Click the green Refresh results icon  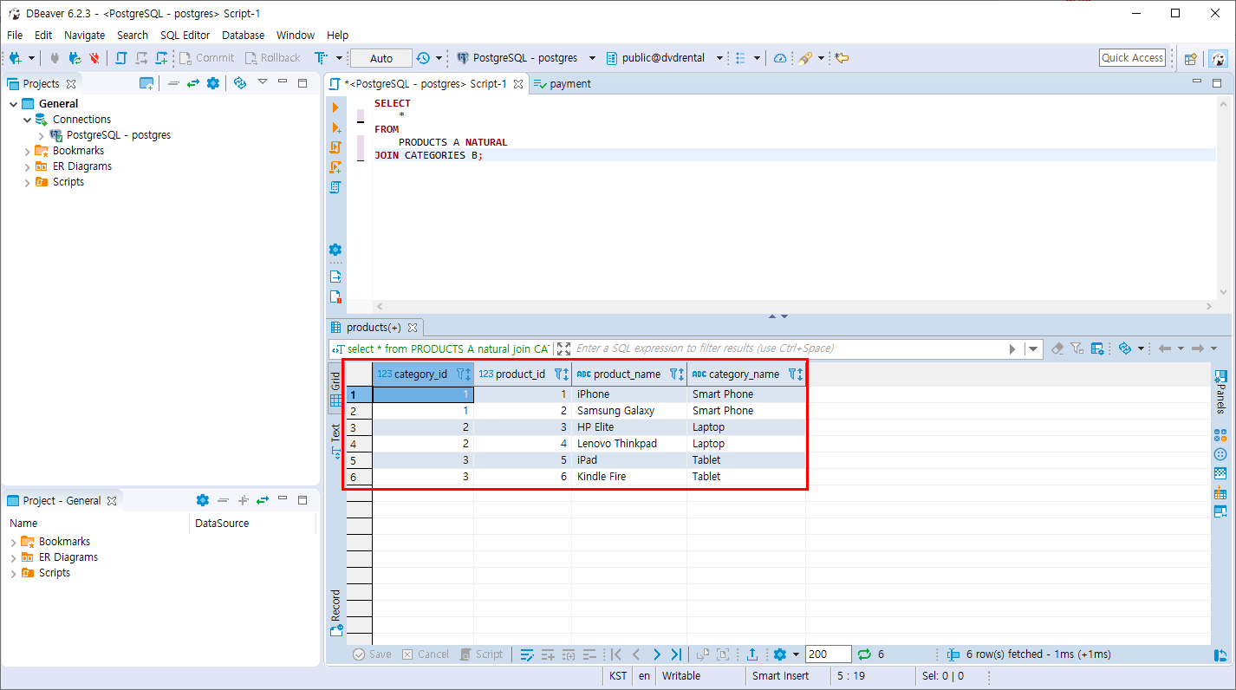tap(864, 654)
